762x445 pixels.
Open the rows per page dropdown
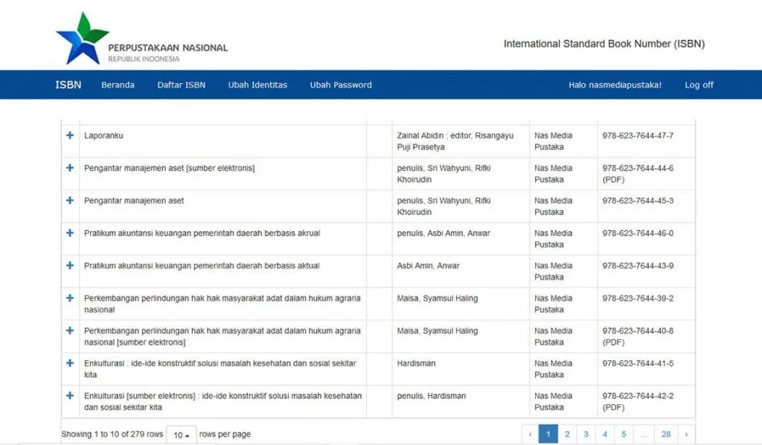pos(182,435)
